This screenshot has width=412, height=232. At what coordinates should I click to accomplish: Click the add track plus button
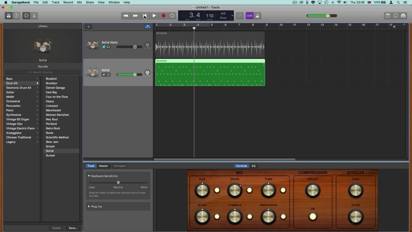(x=89, y=27)
